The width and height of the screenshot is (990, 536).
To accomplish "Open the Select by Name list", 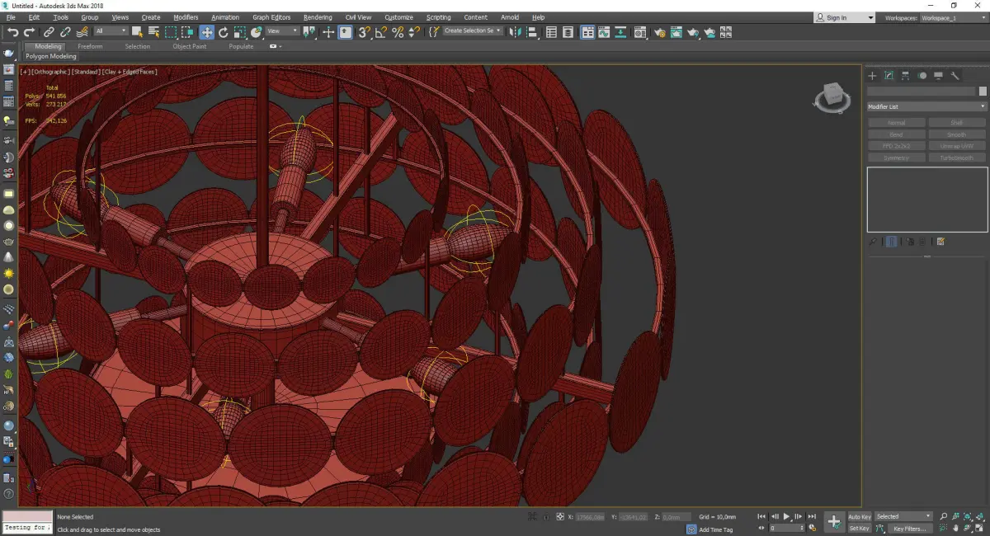I will click(153, 32).
